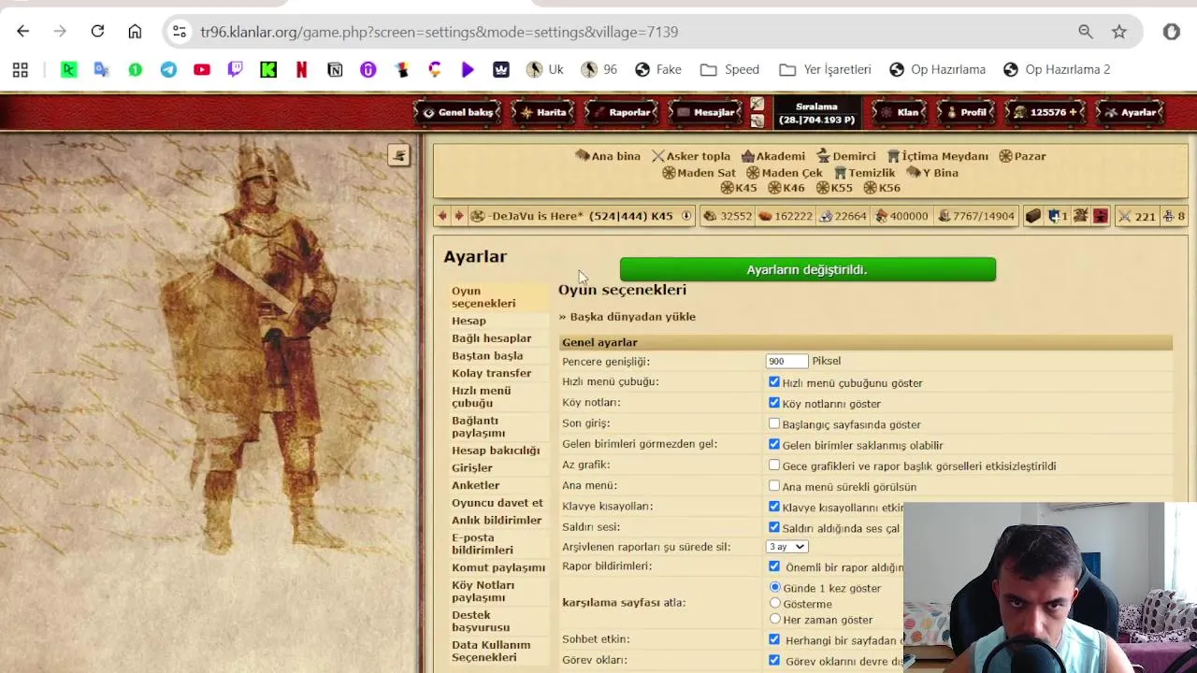
Task: Click the farm population icon
Action: tap(945, 216)
